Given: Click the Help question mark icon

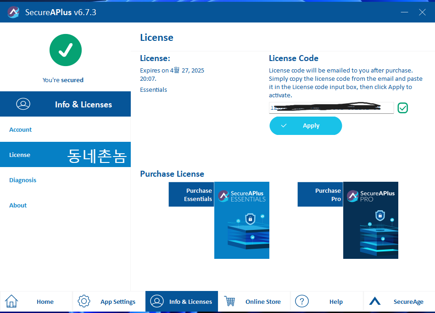Looking at the screenshot, I should point(302,302).
